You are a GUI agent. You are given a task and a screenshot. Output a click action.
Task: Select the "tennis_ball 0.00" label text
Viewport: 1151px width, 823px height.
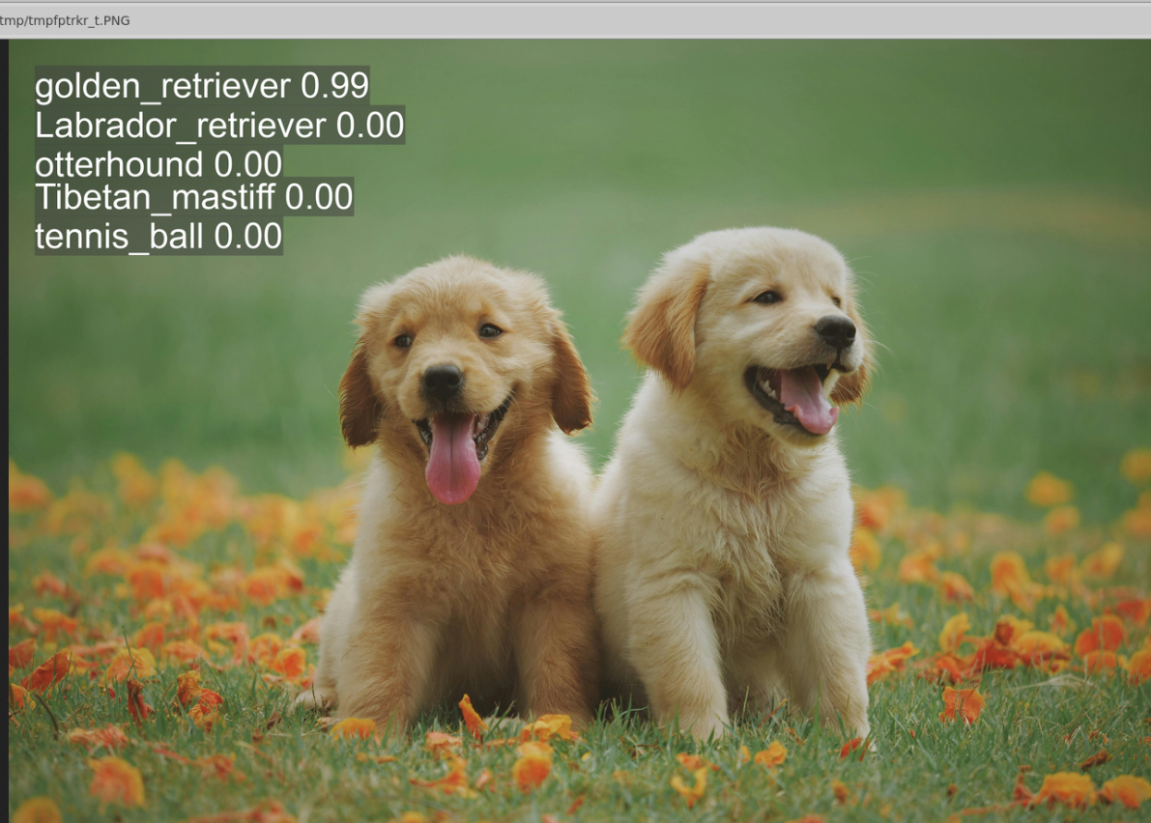coord(158,237)
